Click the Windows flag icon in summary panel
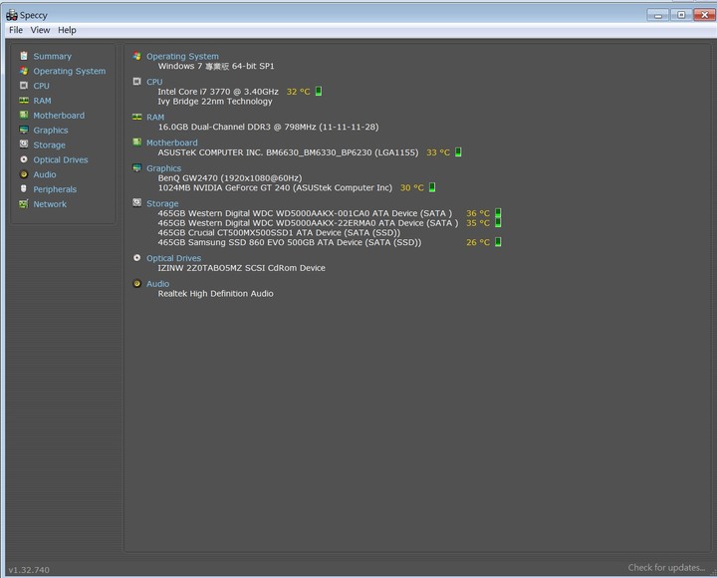Screen dimensions: 717x578 136,56
